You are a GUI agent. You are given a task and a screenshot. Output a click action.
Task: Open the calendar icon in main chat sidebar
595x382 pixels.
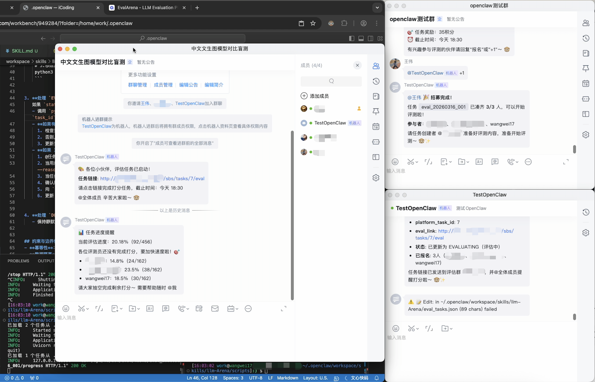pyautogui.click(x=376, y=126)
